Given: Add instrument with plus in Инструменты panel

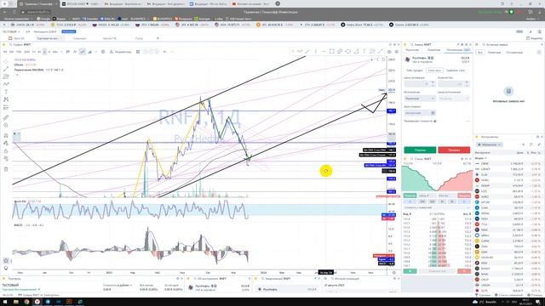Looking at the screenshot, I should pyautogui.click(x=523, y=144).
